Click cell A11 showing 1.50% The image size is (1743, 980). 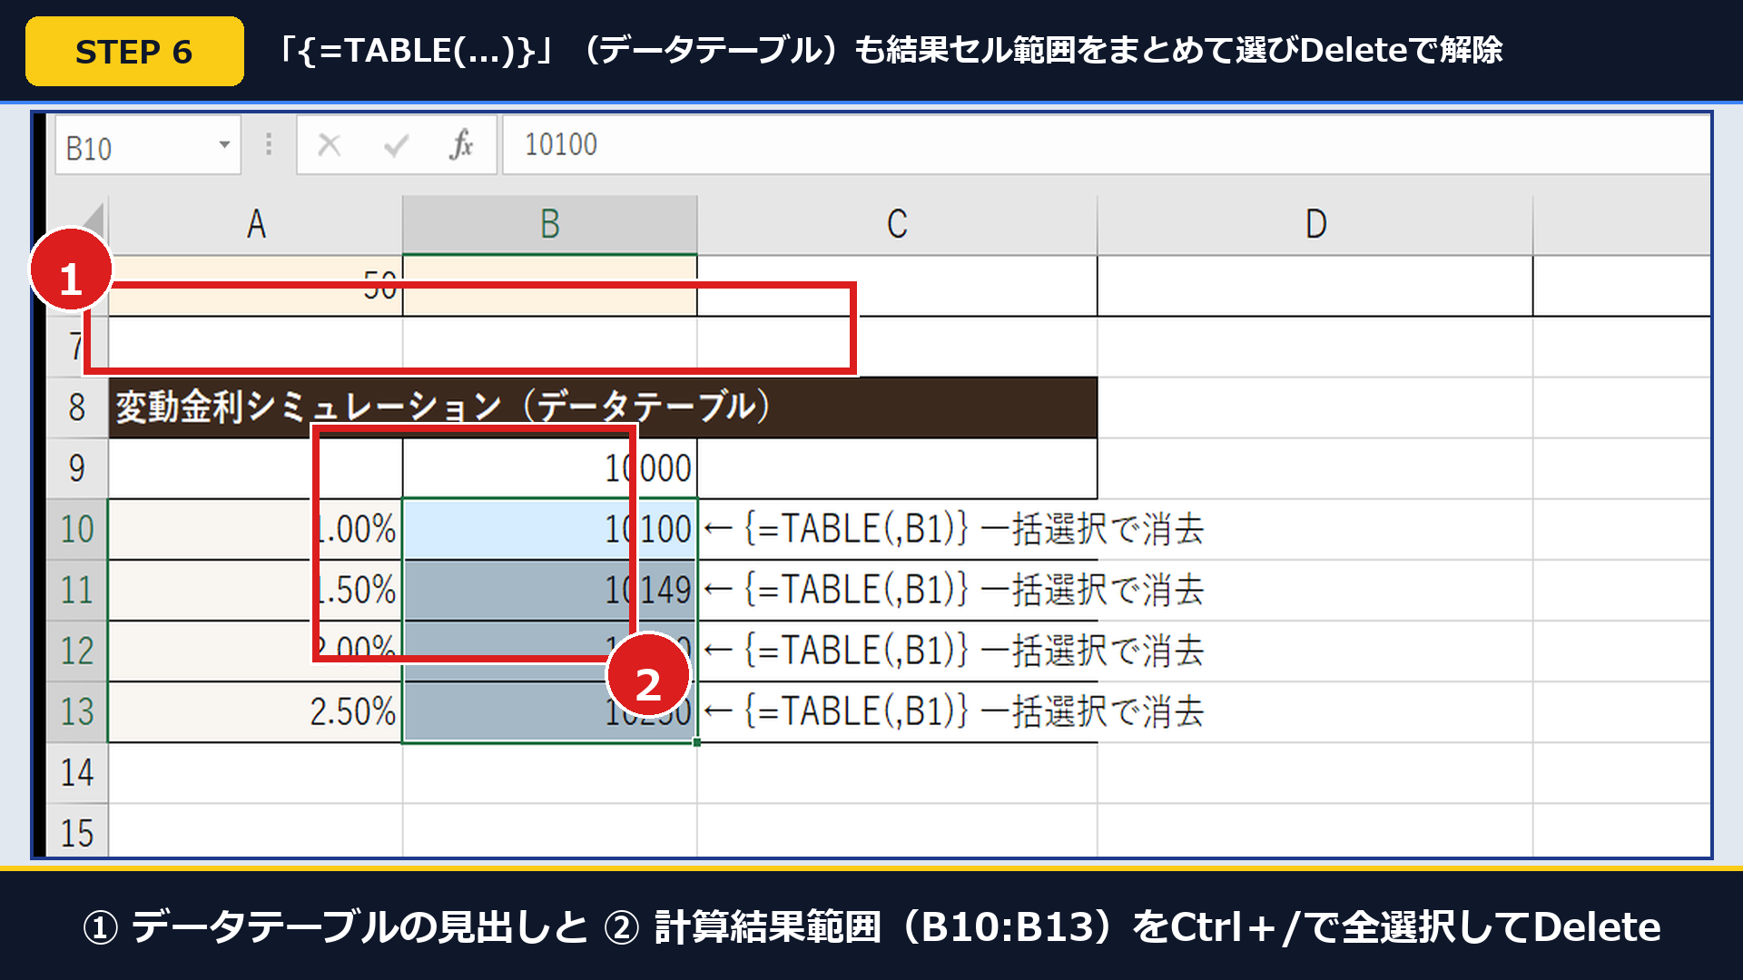[255, 590]
